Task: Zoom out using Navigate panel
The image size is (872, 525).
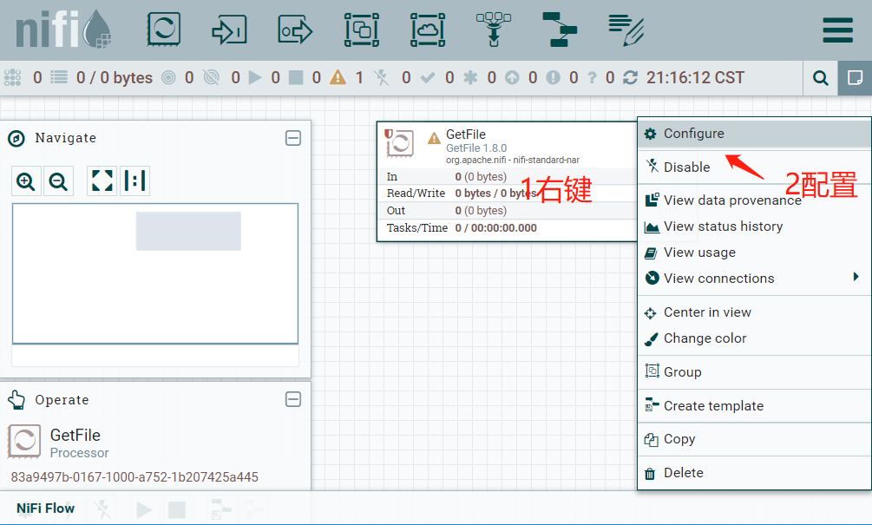Action: pyautogui.click(x=58, y=180)
